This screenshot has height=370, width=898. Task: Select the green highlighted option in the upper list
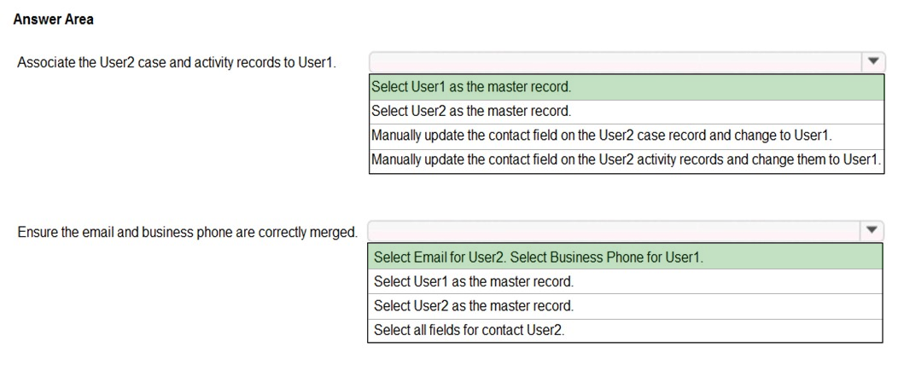627,87
